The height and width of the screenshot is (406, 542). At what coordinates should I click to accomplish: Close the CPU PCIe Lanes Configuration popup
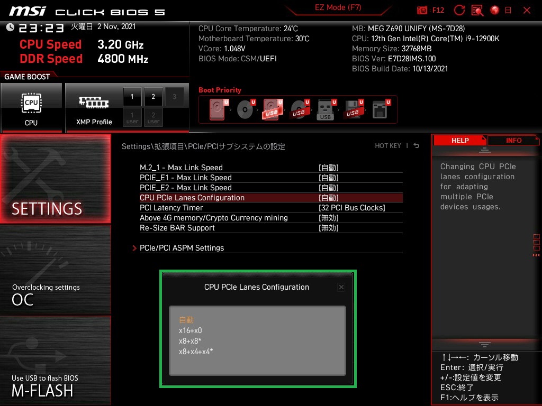[x=341, y=287]
